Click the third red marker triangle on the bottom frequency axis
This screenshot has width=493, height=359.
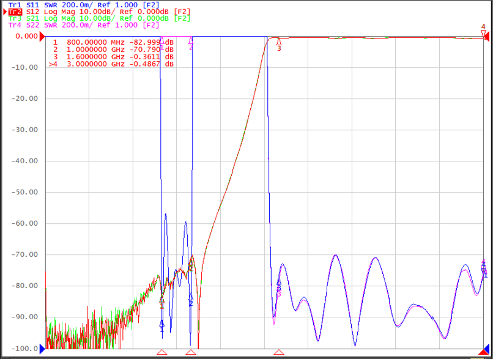[278, 352]
